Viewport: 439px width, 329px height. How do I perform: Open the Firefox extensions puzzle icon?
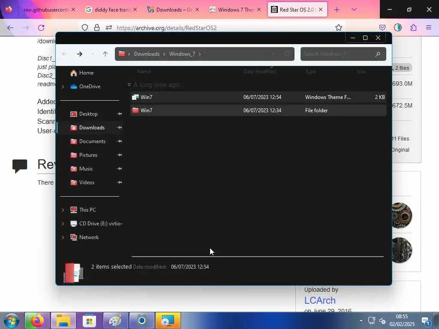413,27
